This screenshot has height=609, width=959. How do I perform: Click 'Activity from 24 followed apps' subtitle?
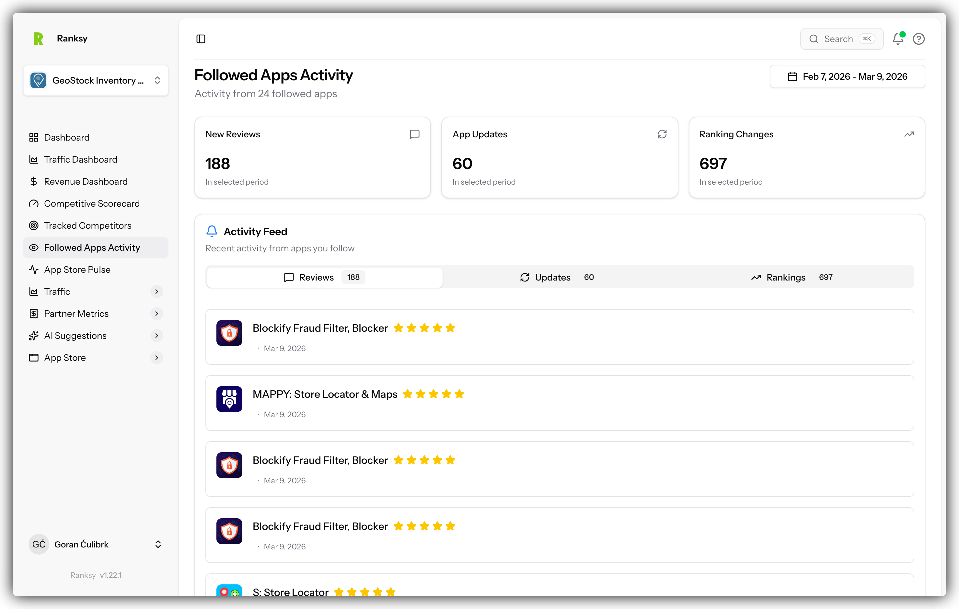pos(266,94)
